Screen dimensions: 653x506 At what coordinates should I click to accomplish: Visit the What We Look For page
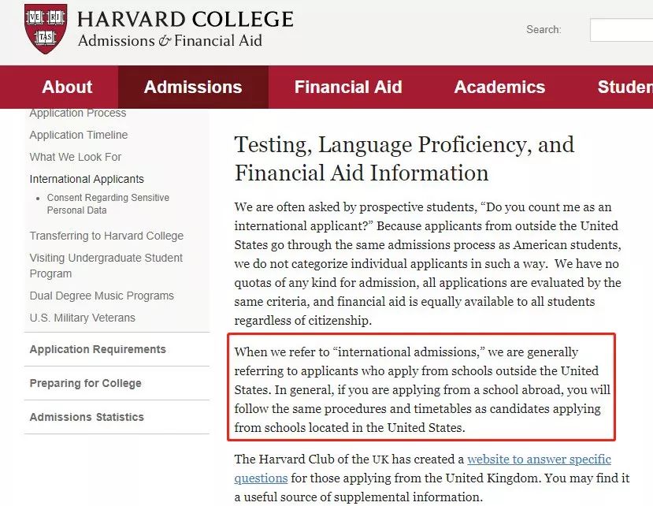tap(76, 157)
